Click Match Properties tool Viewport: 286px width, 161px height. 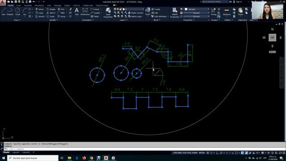(x=175, y=13)
